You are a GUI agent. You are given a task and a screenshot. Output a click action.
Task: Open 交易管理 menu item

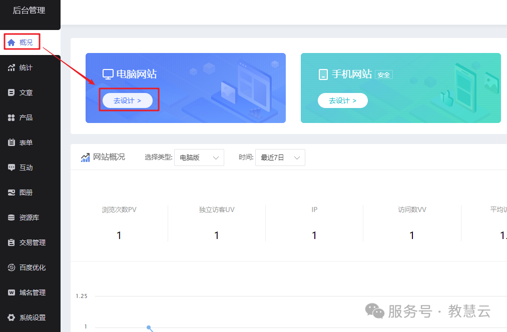32,242
